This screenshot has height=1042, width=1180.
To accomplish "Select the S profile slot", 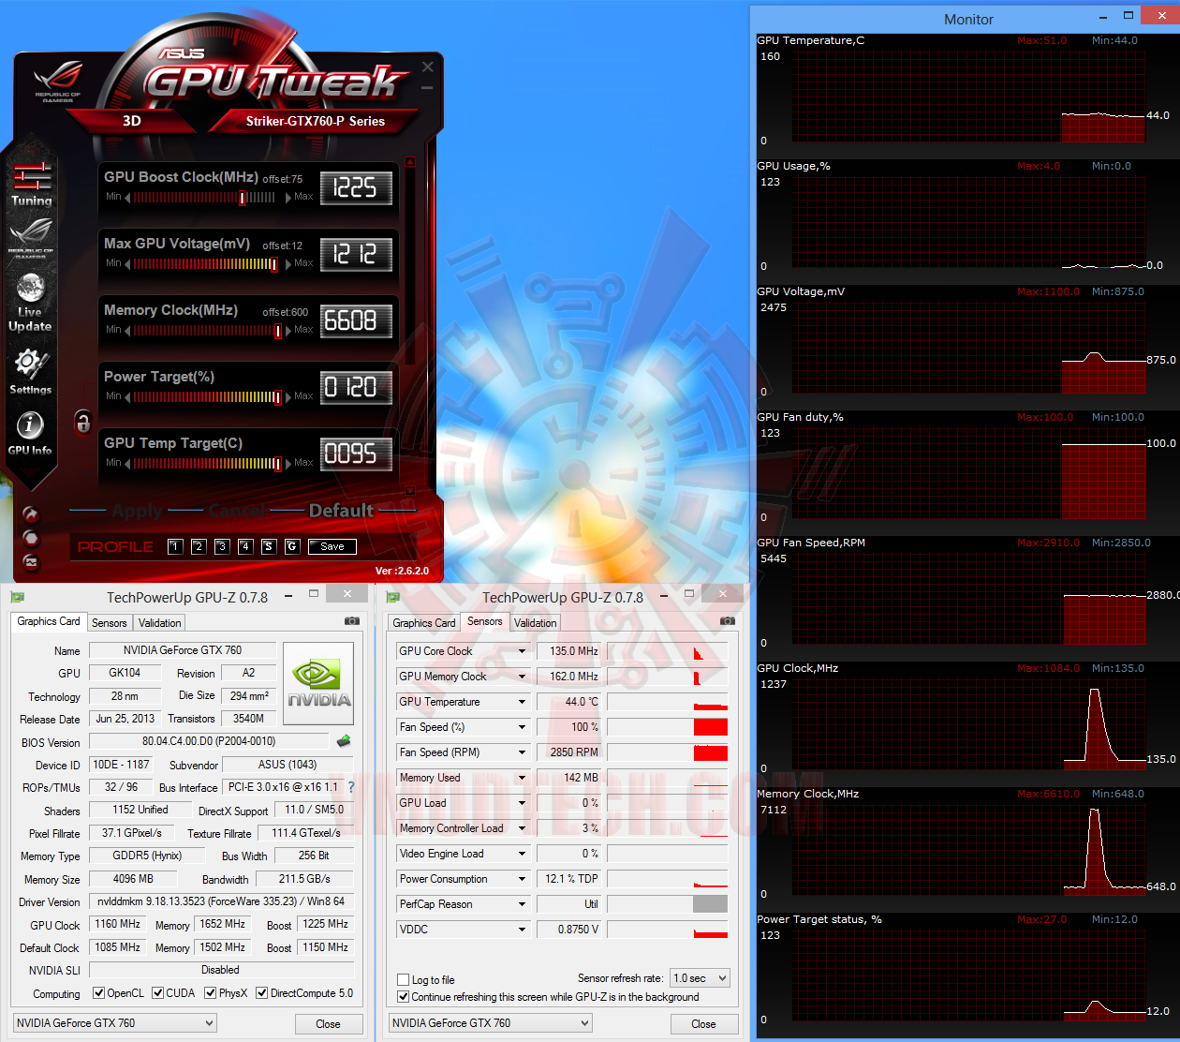I will click(x=269, y=546).
